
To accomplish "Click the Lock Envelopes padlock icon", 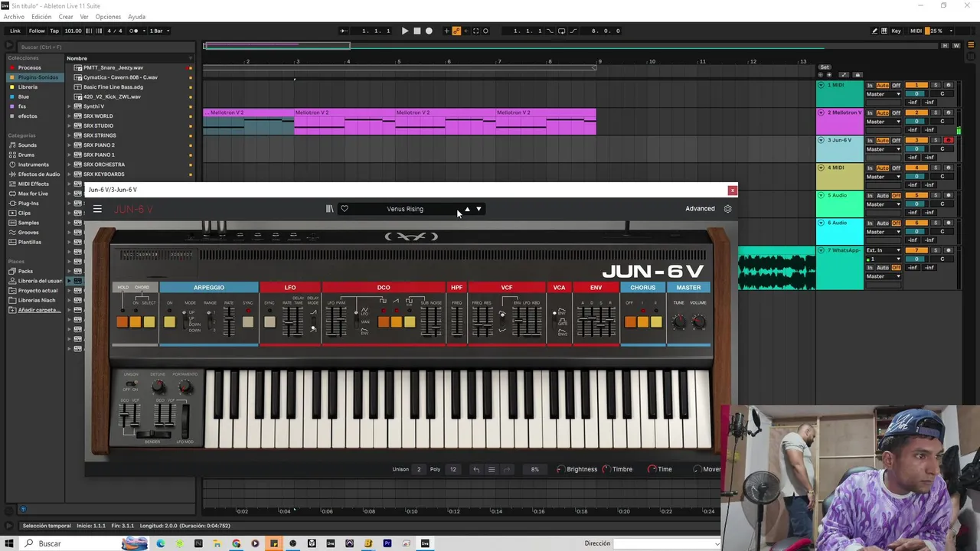I will (857, 75).
